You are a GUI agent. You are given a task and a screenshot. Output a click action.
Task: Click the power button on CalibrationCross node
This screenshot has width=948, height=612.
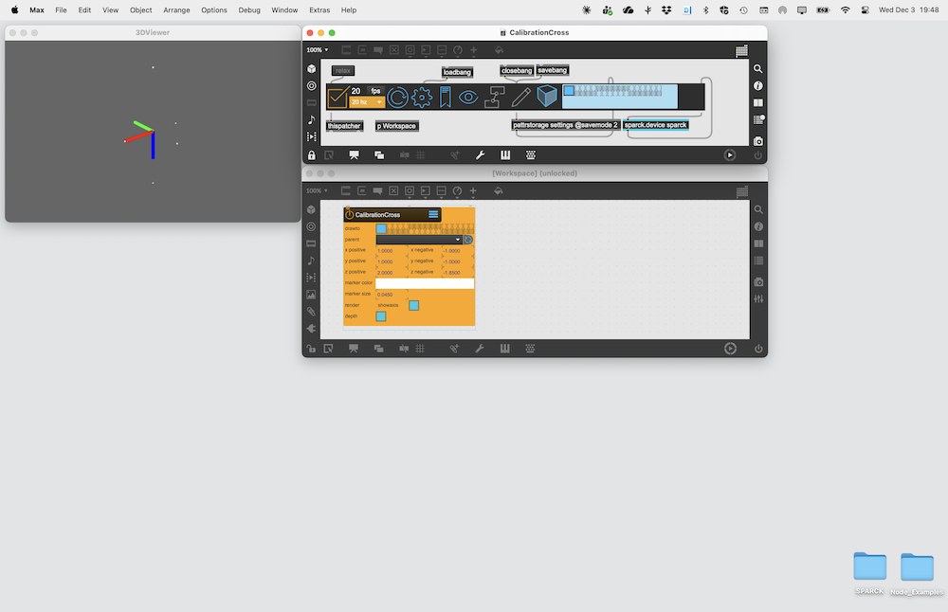point(350,215)
